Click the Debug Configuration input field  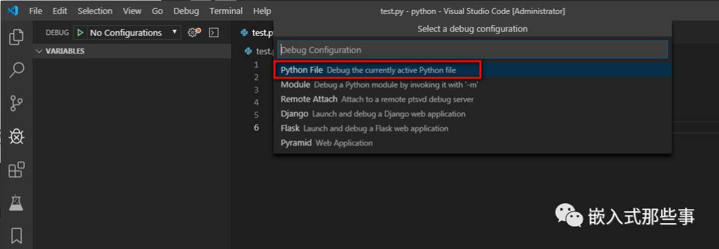473,50
